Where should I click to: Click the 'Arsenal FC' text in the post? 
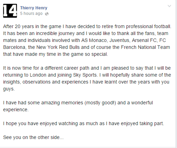[144, 40]
